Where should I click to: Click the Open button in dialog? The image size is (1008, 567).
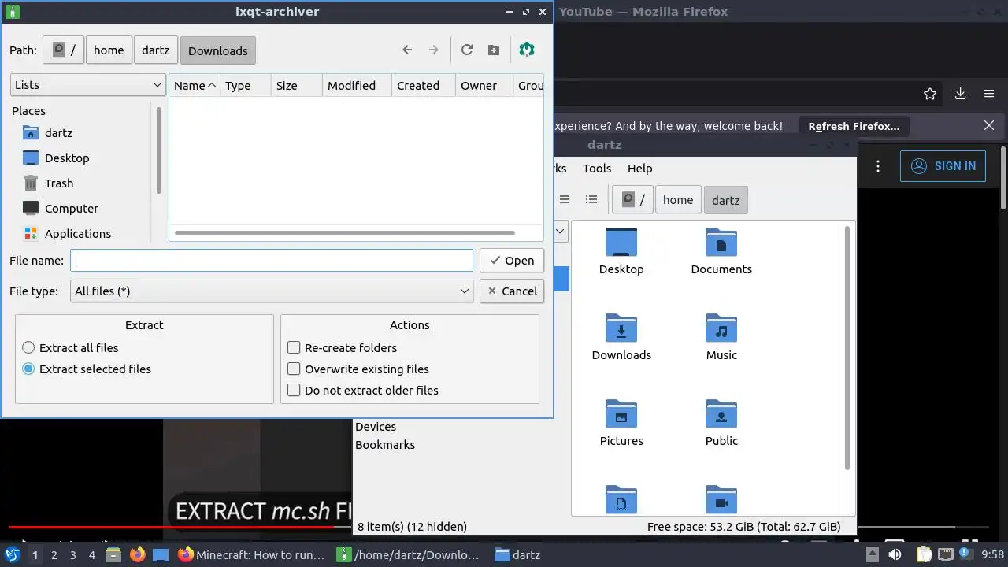pyautogui.click(x=511, y=260)
